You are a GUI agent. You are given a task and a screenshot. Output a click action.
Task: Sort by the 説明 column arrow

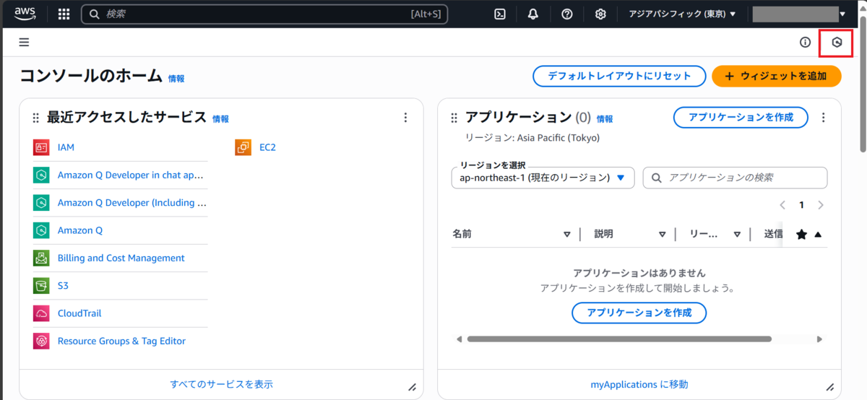click(663, 234)
